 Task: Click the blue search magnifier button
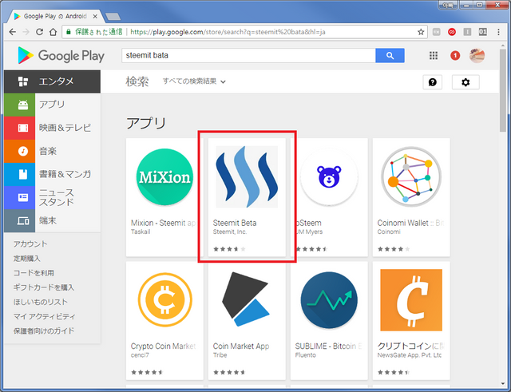[390, 55]
